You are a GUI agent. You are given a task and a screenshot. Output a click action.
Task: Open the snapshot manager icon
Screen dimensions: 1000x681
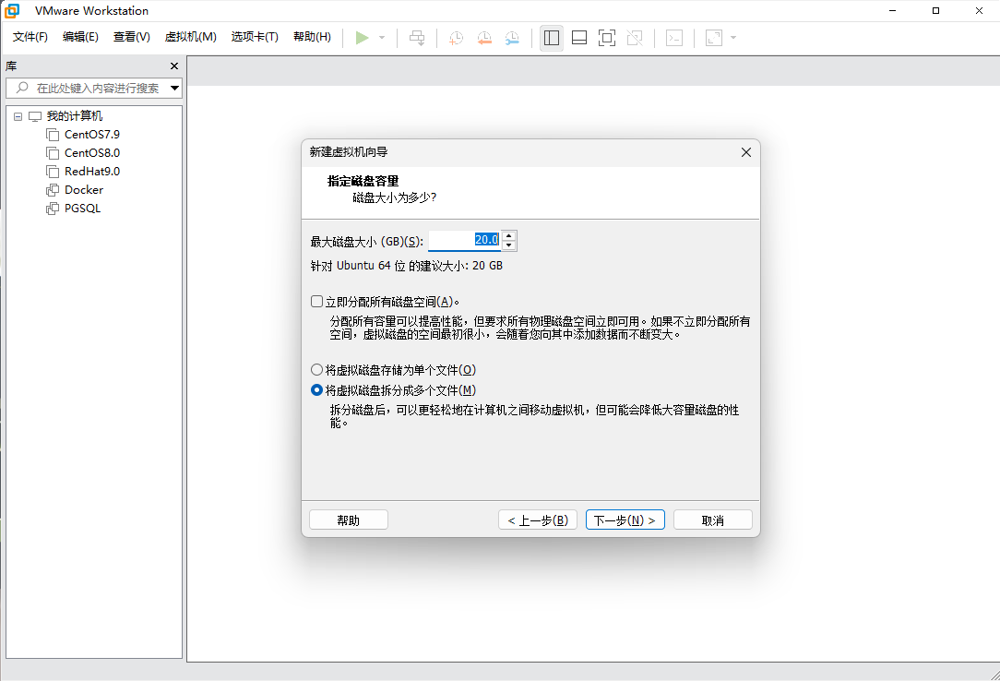point(512,38)
